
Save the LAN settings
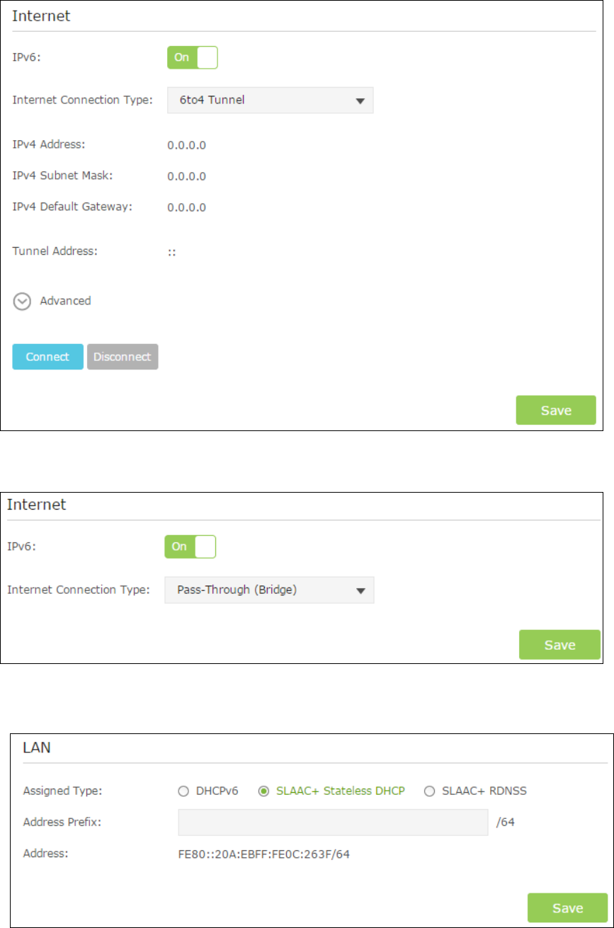click(568, 907)
